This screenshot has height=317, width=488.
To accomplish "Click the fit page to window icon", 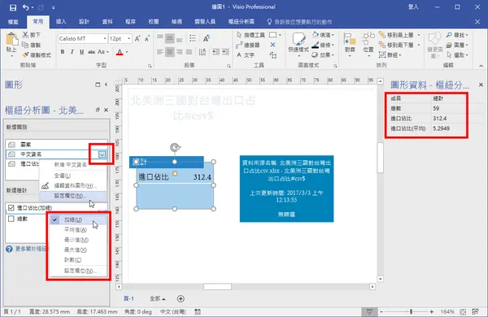I will pos(463,311).
